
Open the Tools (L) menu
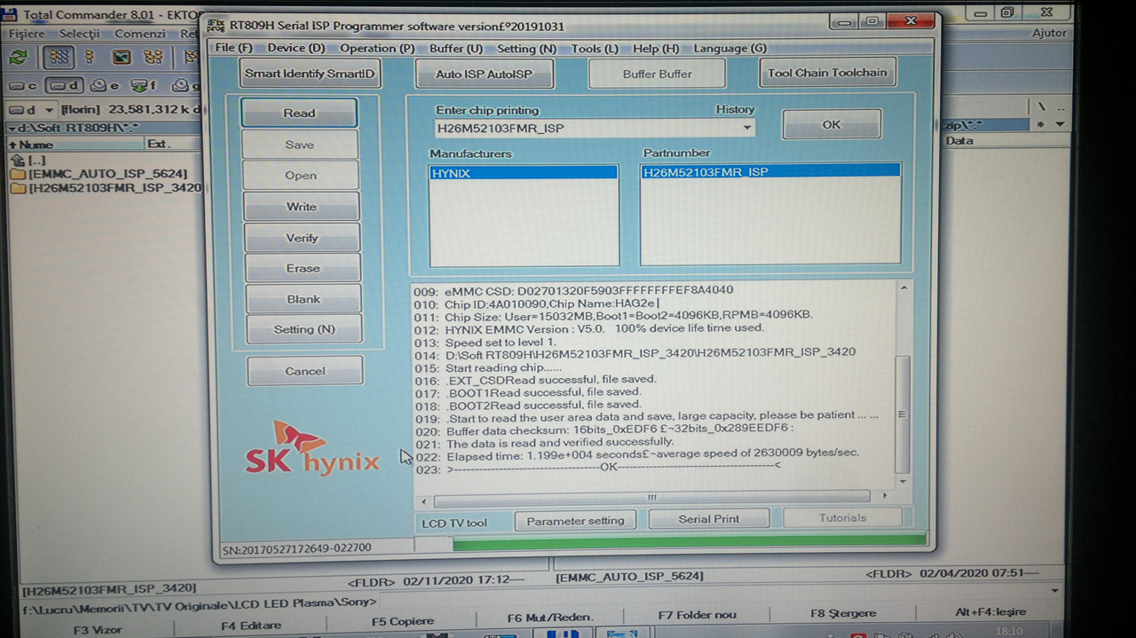click(595, 49)
